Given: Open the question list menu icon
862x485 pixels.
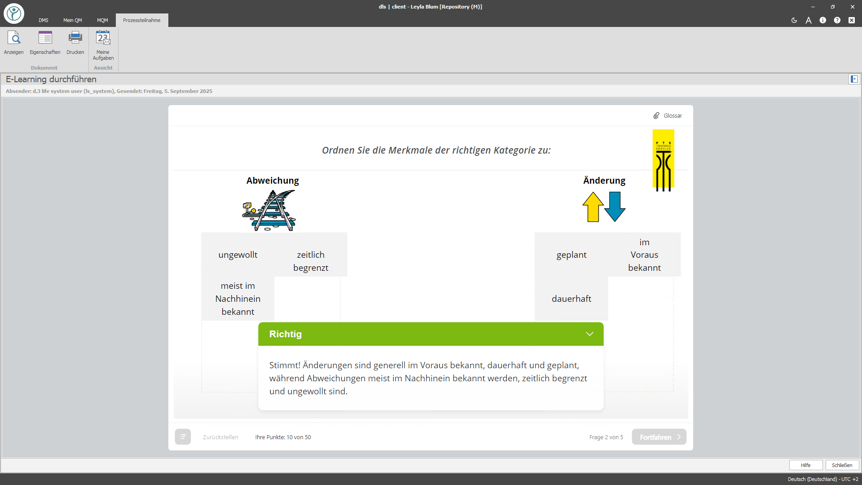Looking at the screenshot, I should point(183,436).
